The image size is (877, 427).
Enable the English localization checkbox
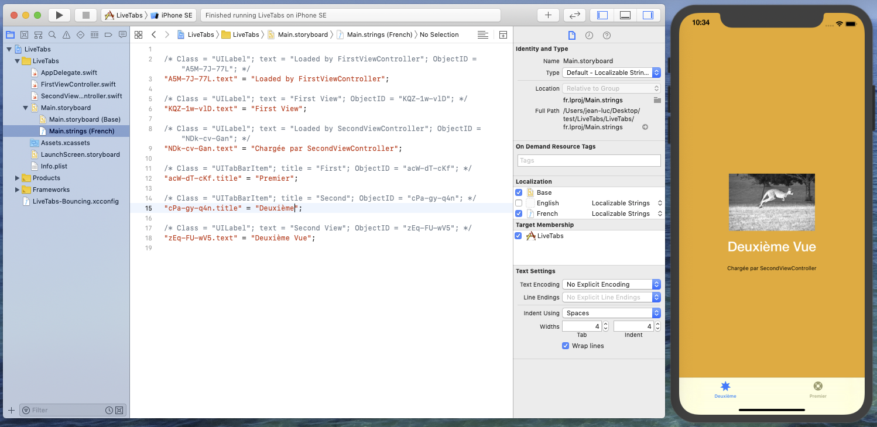pos(519,203)
